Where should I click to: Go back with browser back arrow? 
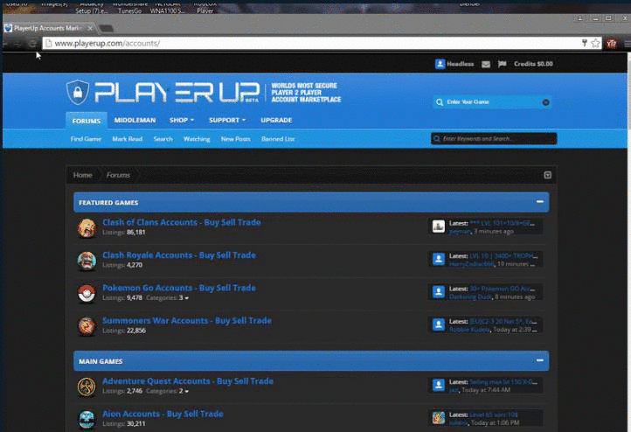tap(5, 44)
